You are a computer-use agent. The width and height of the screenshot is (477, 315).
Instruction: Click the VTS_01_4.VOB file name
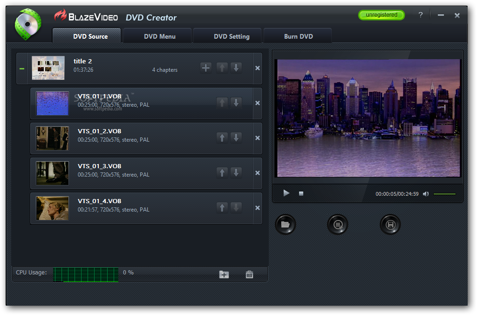tap(100, 201)
